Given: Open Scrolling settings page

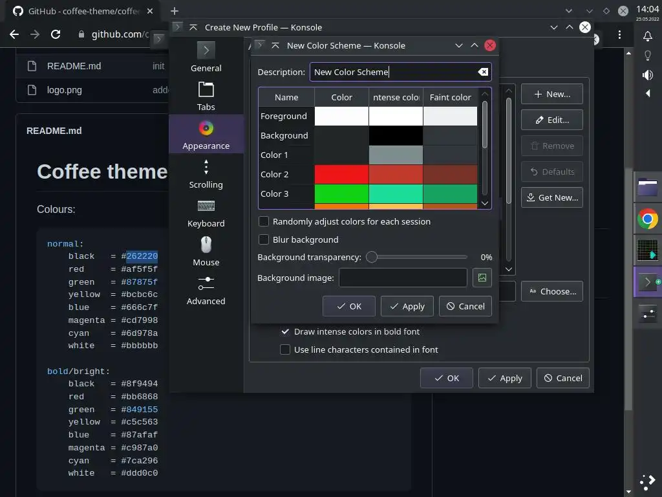Looking at the screenshot, I should (206, 173).
